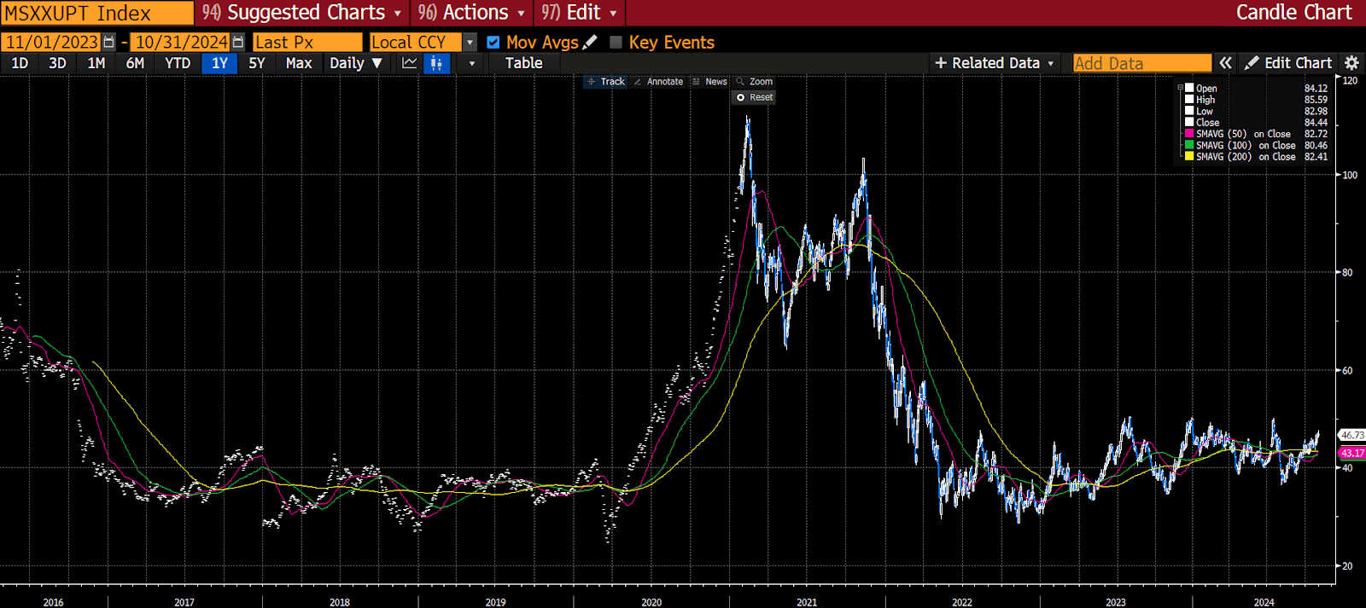Click the Edit Chart button

[1288, 63]
